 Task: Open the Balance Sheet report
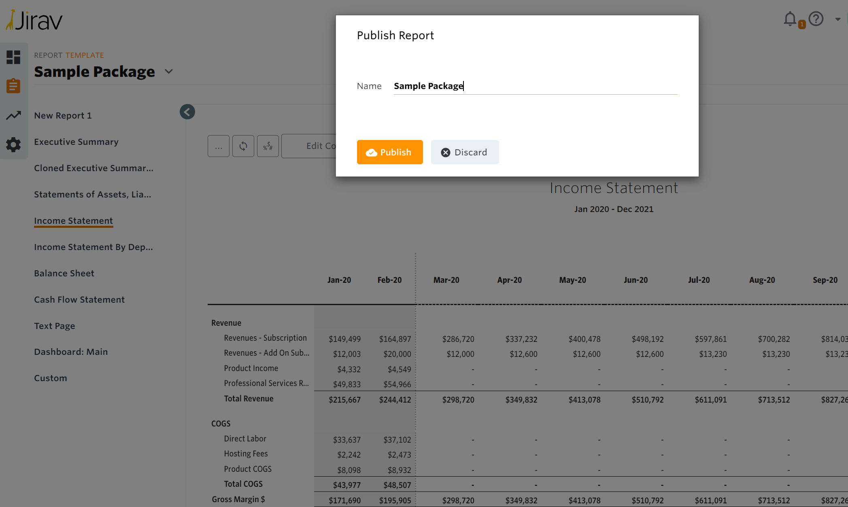point(64,273)
